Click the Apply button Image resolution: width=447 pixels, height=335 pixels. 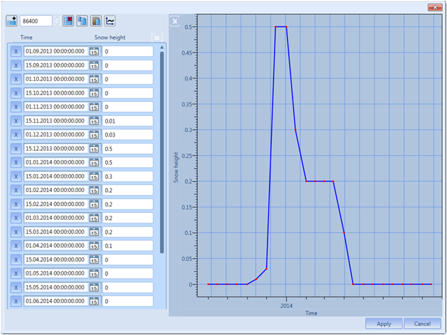(x=384, y=324)
